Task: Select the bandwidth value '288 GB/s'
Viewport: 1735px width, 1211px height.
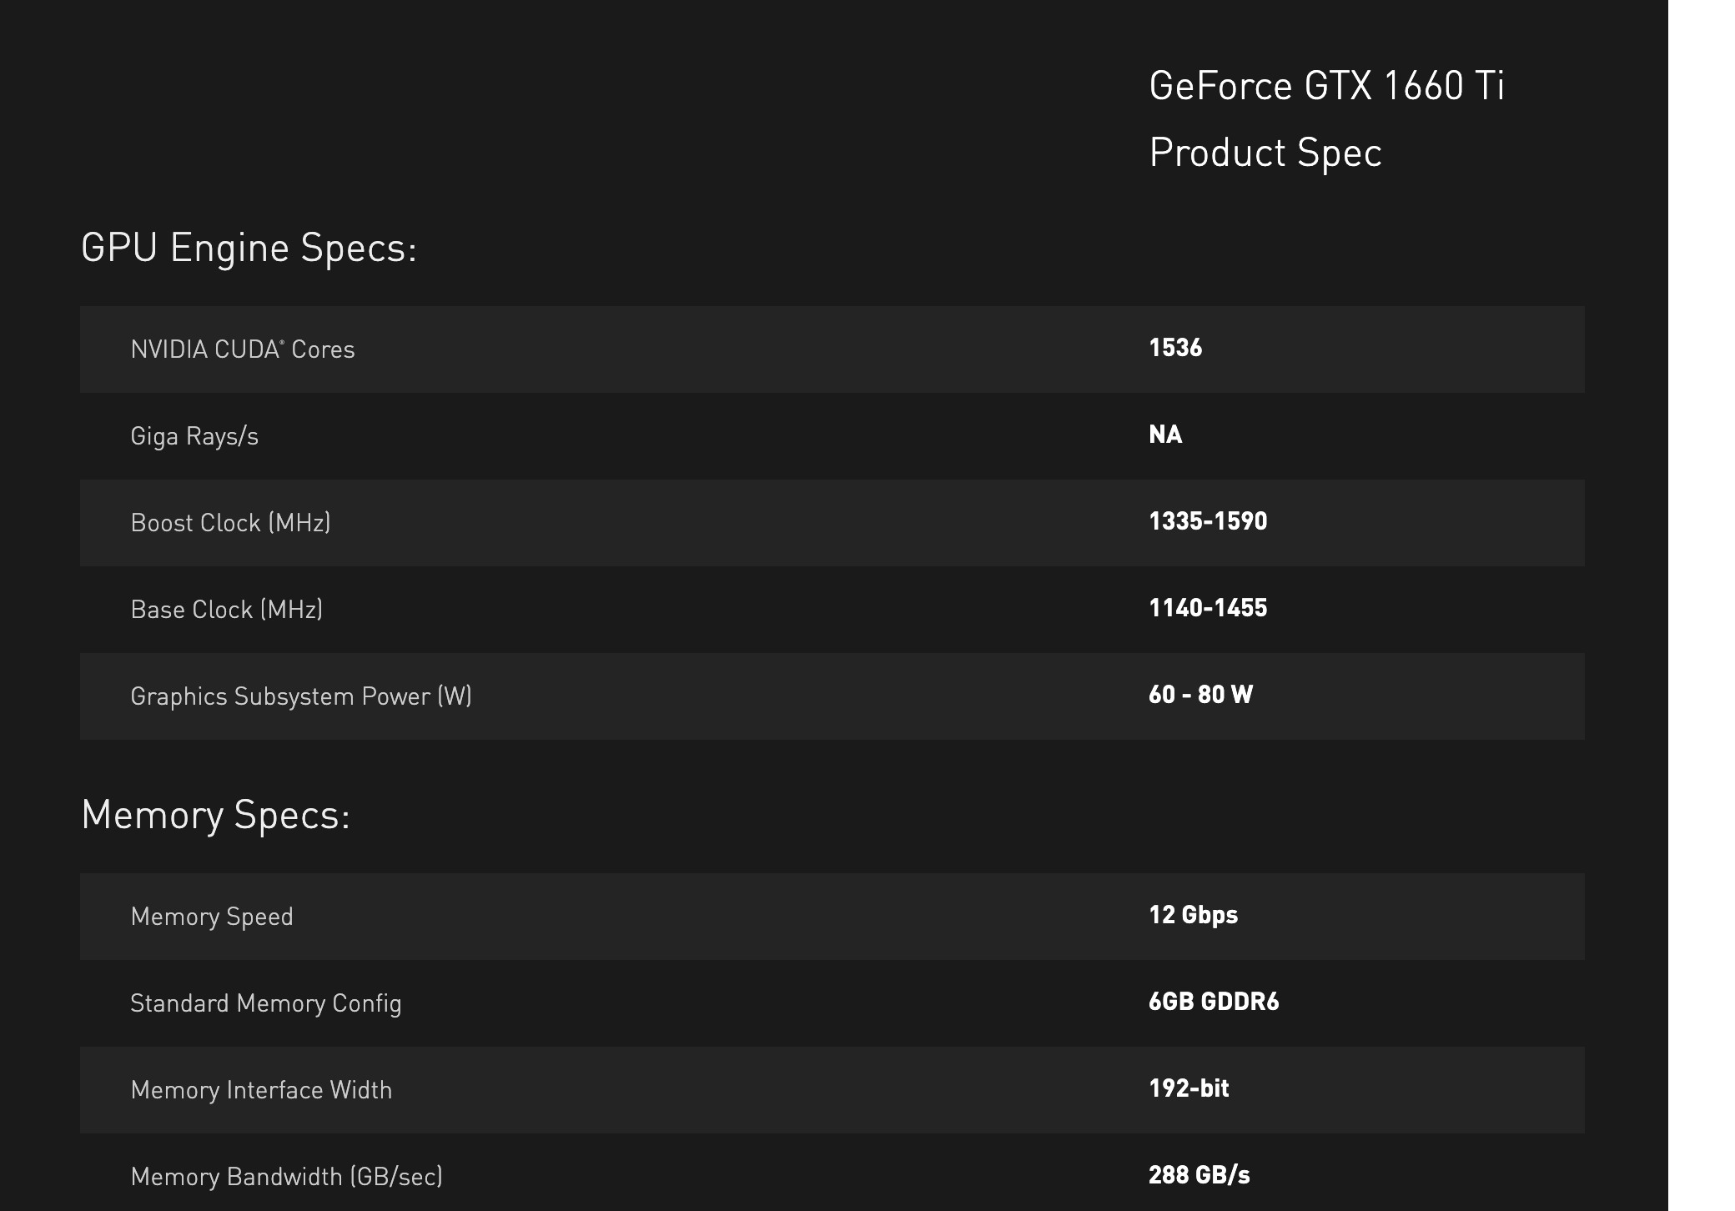Action: click(x=1199, y=1175)
